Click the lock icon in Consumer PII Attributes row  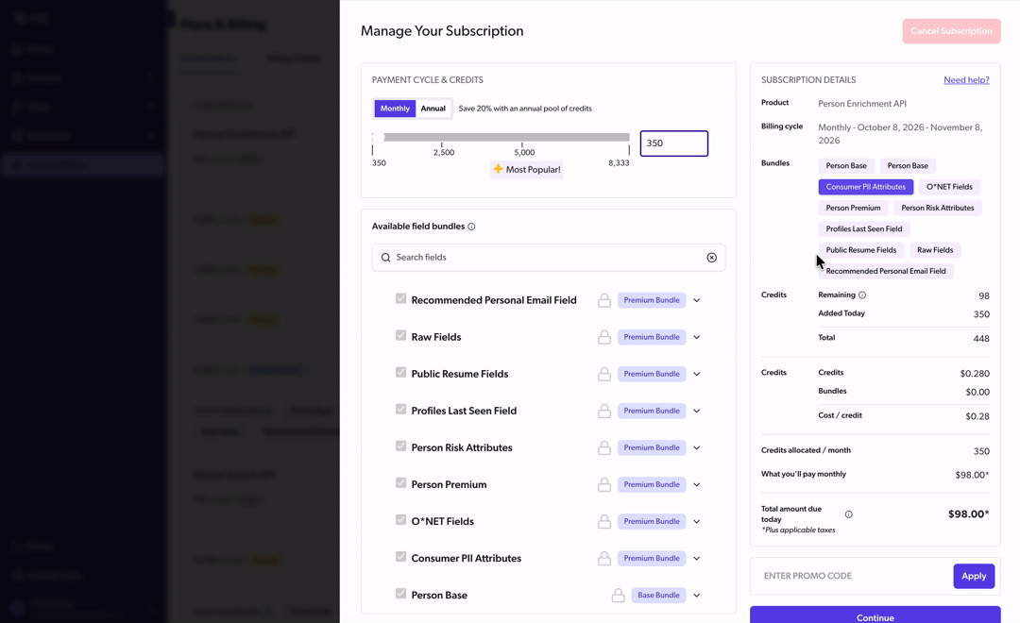tap(604, 558)
